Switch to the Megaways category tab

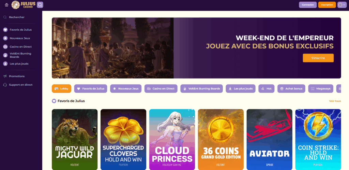pos(320,88)
